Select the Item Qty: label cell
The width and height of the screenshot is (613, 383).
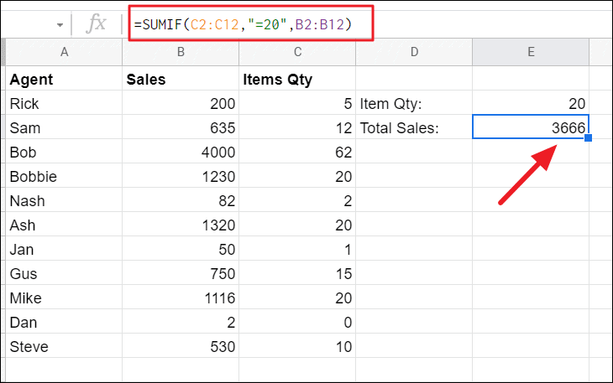click(413, 104)
